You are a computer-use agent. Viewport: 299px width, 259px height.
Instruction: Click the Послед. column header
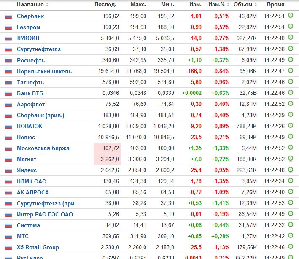pyautogui.click(x=105, y=5)
